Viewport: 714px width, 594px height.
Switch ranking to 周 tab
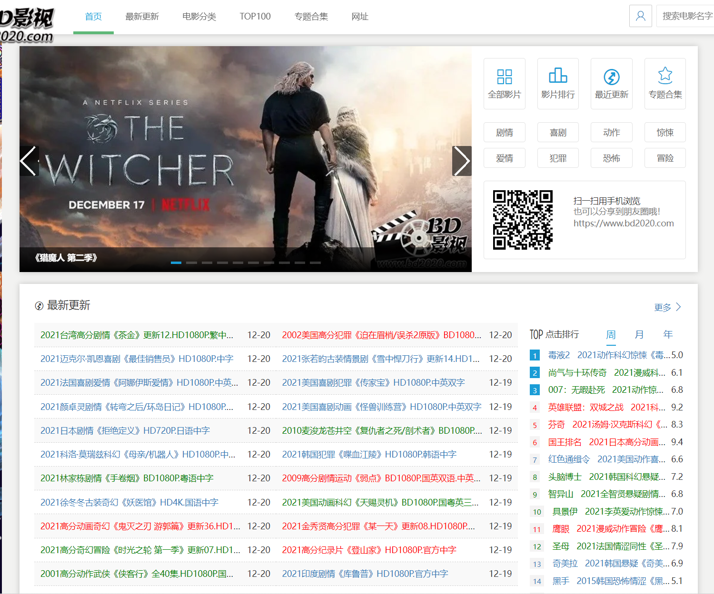coord(611,334)
